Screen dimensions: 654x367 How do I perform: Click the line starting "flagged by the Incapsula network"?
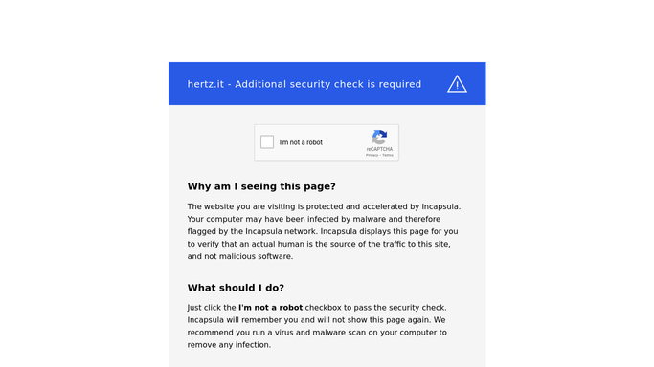pyautogui.click(x=323, y=231)
